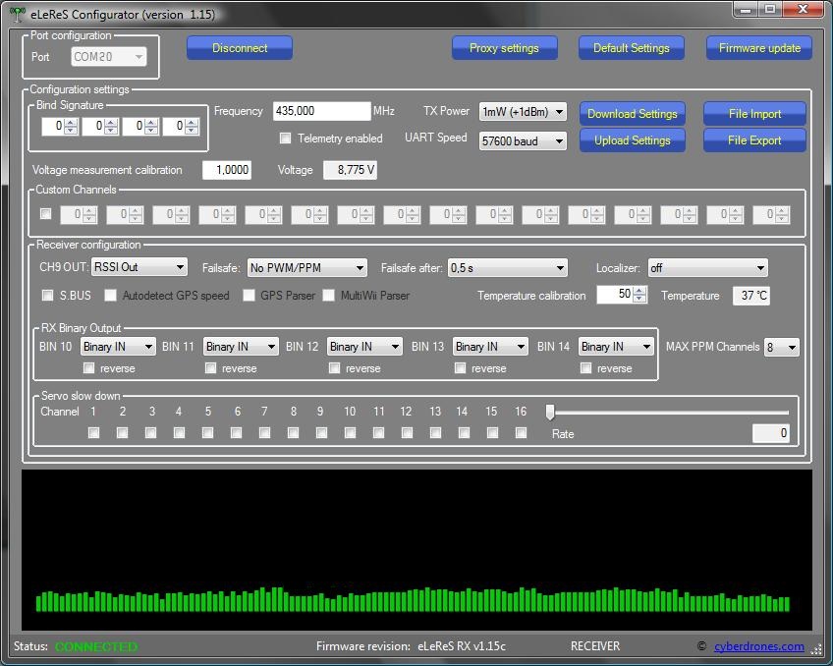Click the Disconnect button
Image resolution: width=833 pixels, height=666 pixels.
240,48
